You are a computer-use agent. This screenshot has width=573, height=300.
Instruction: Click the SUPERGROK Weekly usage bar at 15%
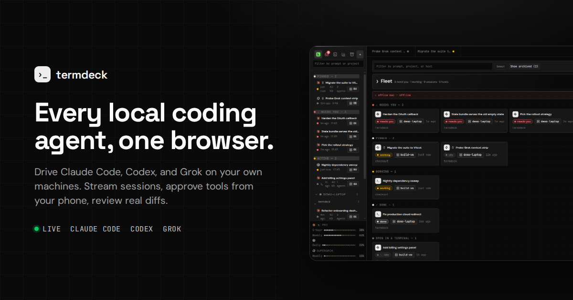coord(340,256)
